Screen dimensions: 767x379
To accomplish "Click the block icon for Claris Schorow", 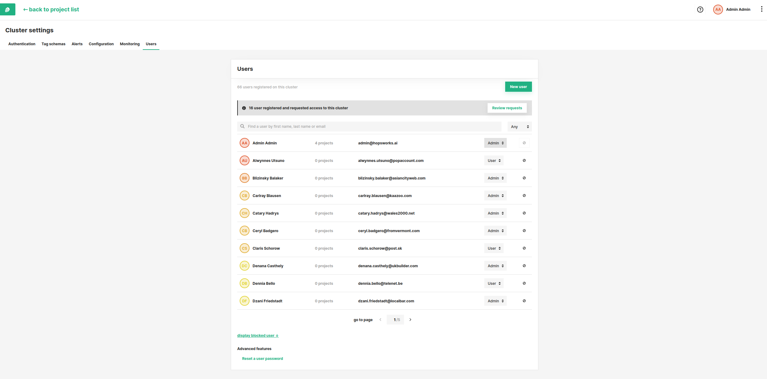I will tap(524, 248).
